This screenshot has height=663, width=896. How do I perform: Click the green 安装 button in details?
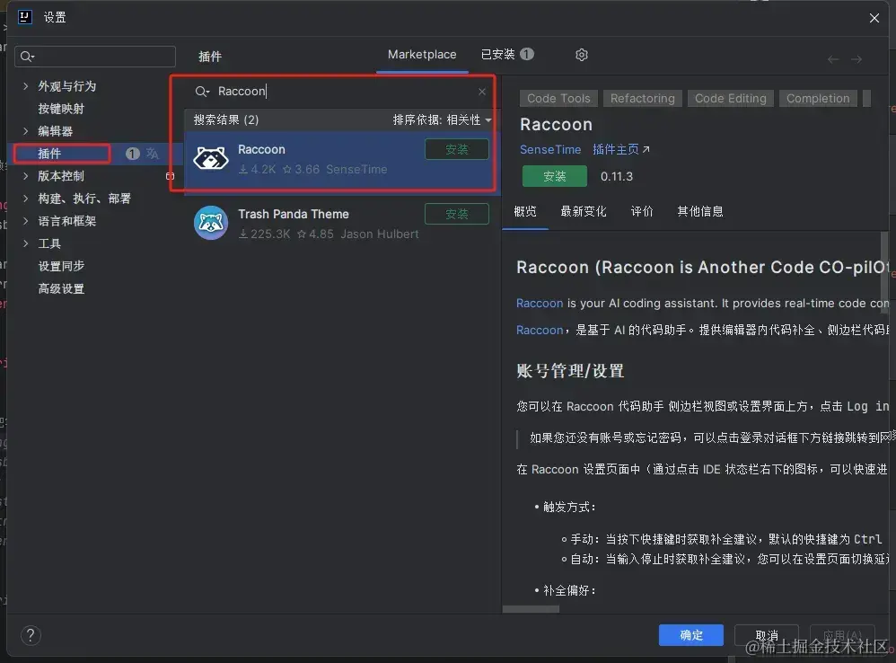554,176
